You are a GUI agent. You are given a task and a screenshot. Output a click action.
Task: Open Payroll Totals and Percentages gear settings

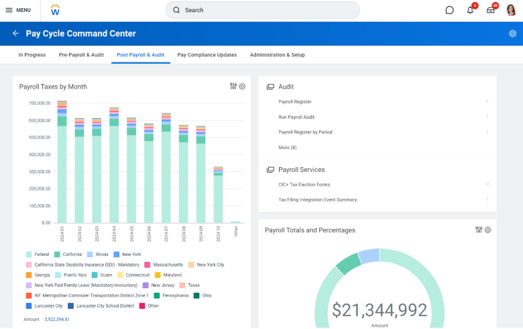487,230
